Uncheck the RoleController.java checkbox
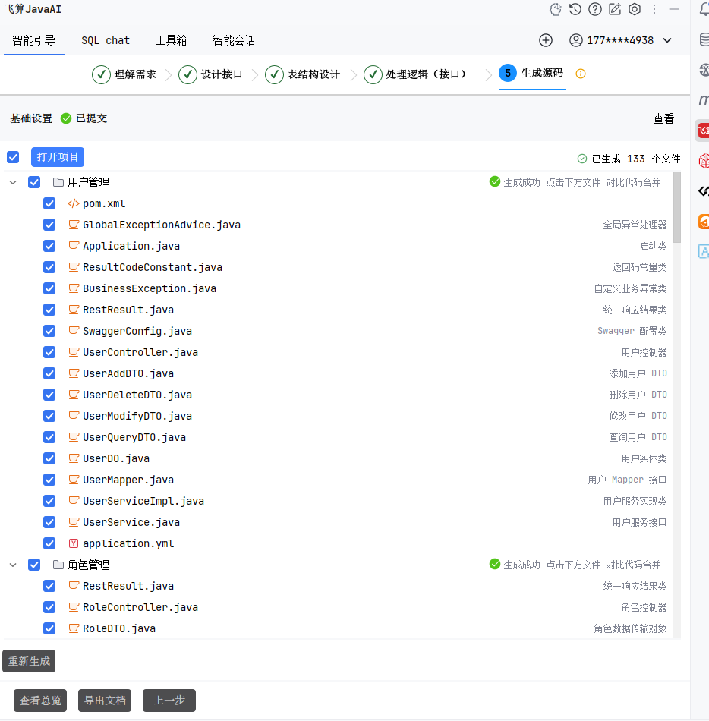The height and width of the screenshot is (721, 709). tap(49, 607)
